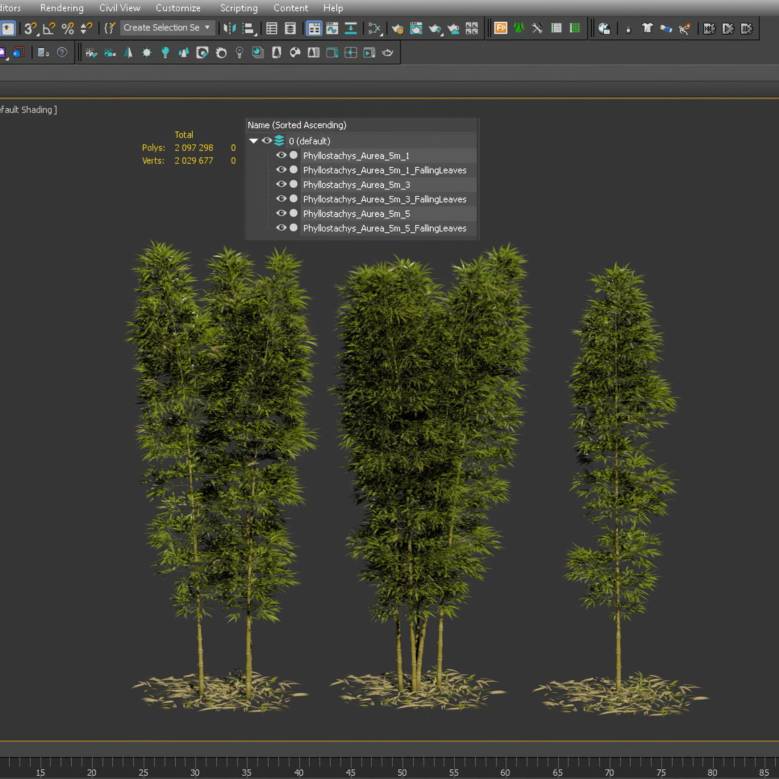
Task: Hide Phyllostachys_Aurea_5m_3 using its eye icon
Action: 281,184
